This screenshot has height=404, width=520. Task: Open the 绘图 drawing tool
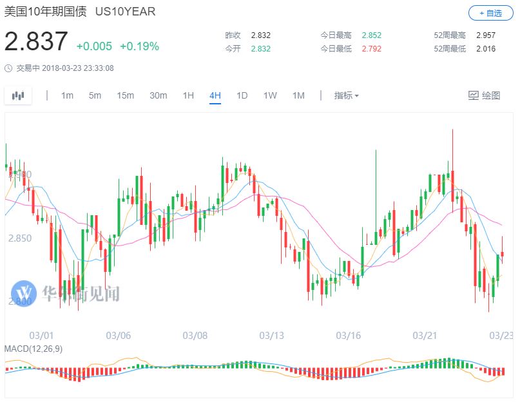coord(484,95)
